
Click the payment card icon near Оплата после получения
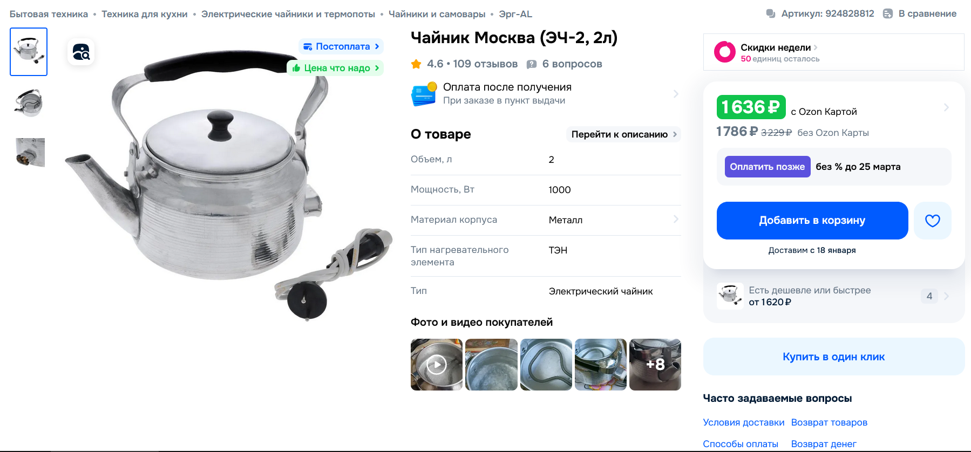coord(424,94)
